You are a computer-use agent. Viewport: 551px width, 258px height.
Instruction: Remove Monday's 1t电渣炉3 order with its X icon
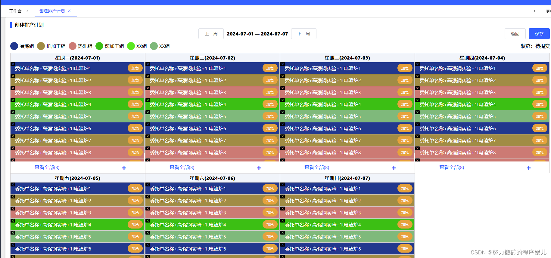pyautogui.click(x=13, y=88)
